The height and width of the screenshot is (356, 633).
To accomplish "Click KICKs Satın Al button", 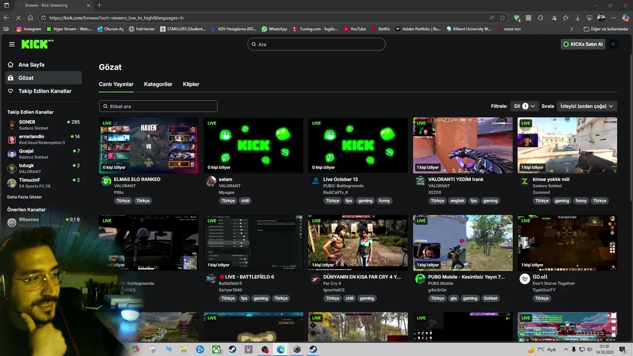I will point(583,44).
